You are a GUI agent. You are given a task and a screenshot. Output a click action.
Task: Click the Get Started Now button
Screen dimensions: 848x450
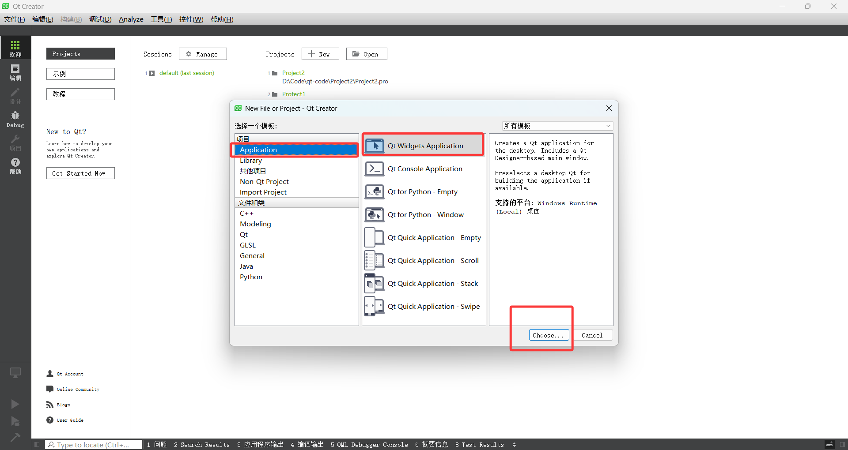[x=80, y=173]
